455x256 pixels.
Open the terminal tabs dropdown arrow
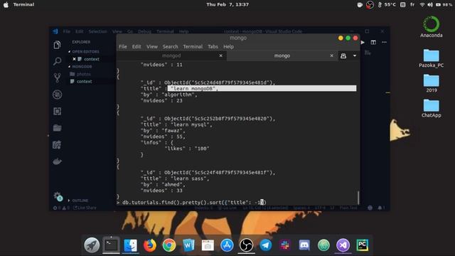355,55
